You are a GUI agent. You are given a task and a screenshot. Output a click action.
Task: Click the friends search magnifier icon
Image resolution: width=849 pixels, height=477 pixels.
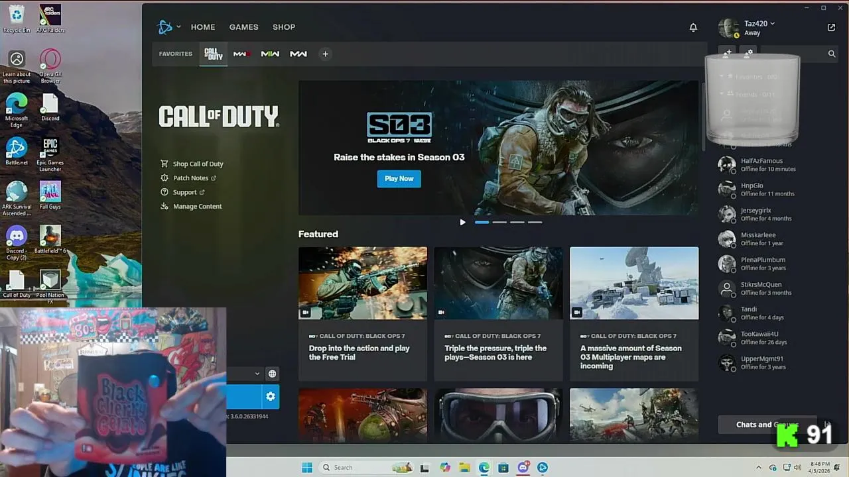(832, 54)
